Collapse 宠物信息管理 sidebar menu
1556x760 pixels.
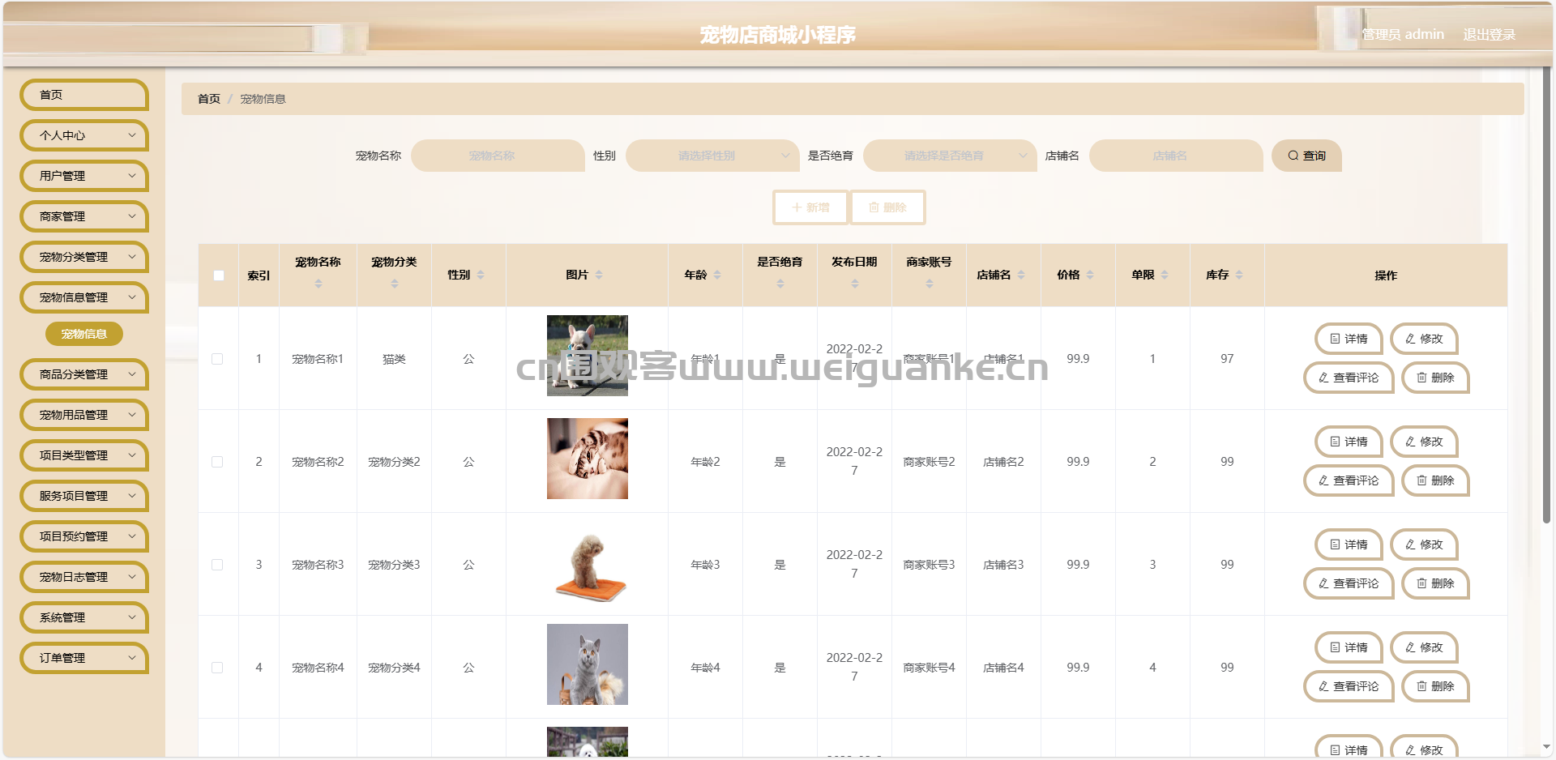pos(84,297)
